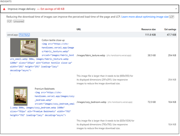Click the FCP metric tag
The height and width of the screenshot is (136, 180).
(9, 21)
